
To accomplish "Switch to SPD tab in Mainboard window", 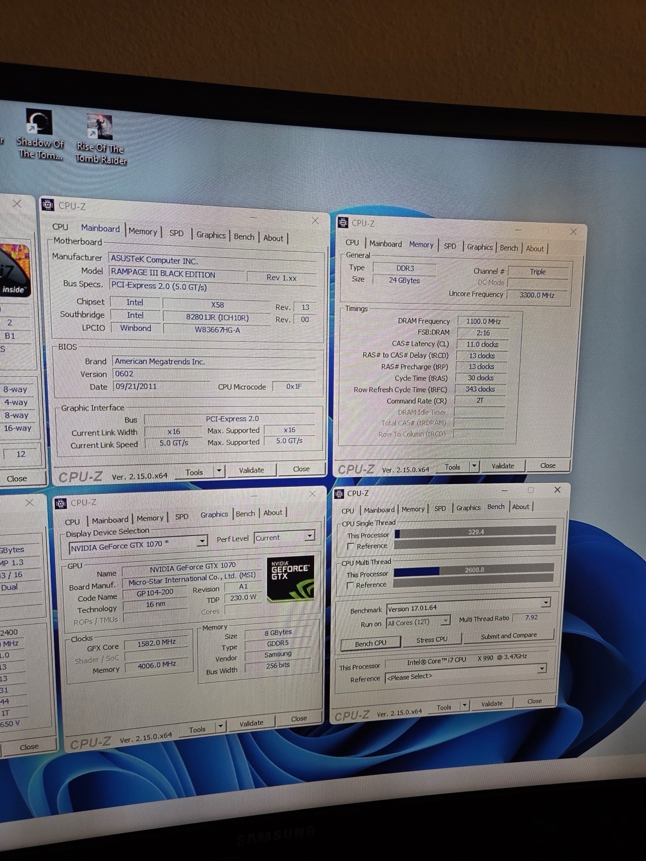I will [x=177, y=233].
